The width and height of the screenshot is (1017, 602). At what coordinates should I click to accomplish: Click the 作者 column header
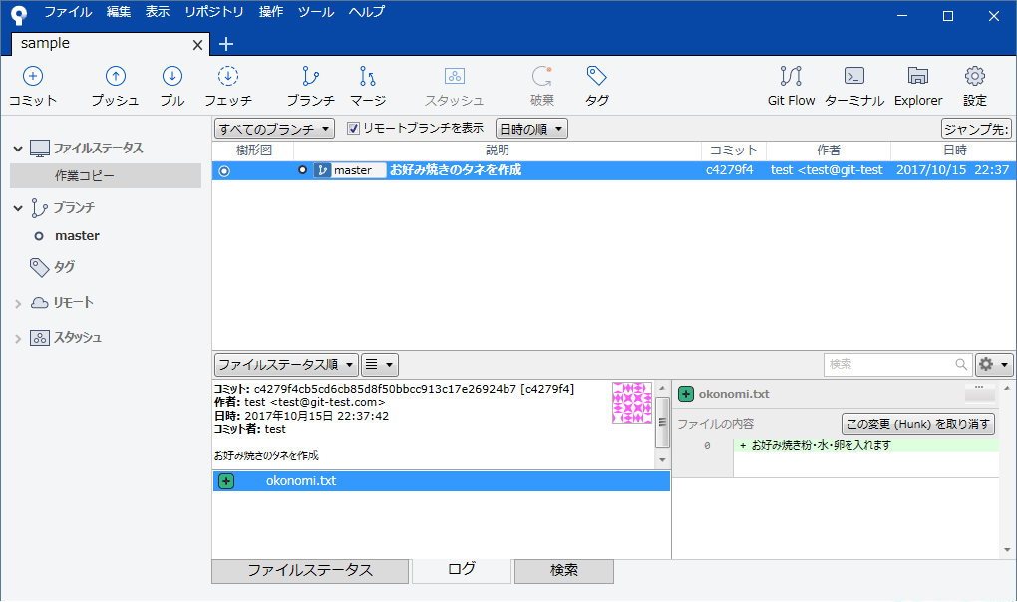click(829, 150)
